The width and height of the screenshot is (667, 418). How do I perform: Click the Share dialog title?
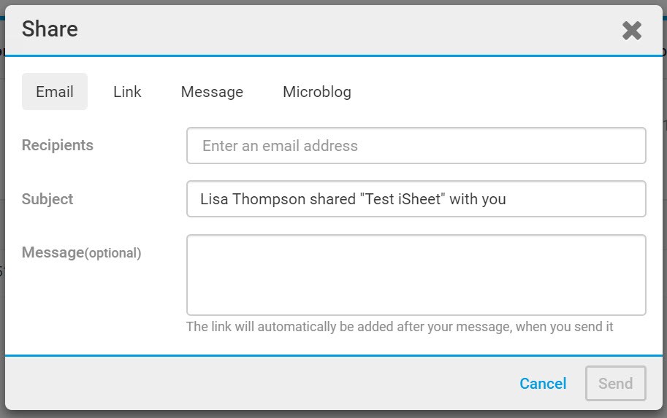(50, 29)
